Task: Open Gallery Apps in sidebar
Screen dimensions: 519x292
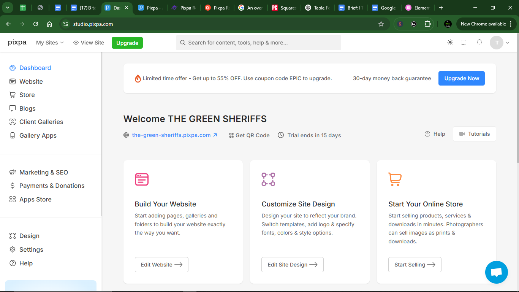Action: pos(33,135)
